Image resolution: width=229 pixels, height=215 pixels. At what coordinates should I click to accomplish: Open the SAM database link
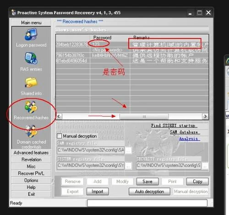click(185, 132)
